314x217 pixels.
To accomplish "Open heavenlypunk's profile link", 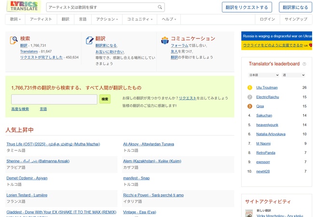I will tap(267, 125).
